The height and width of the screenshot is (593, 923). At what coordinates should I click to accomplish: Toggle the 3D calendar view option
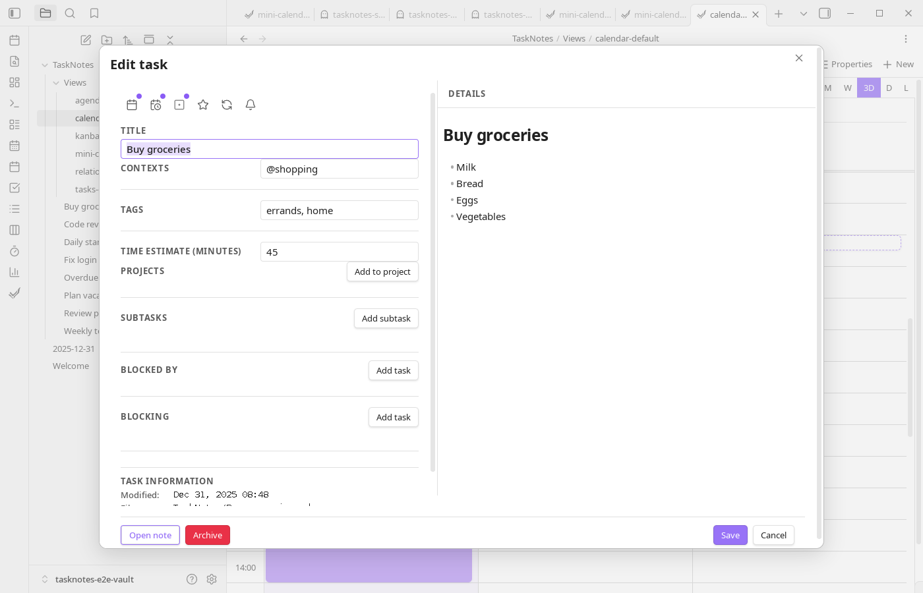coord(869,87)
